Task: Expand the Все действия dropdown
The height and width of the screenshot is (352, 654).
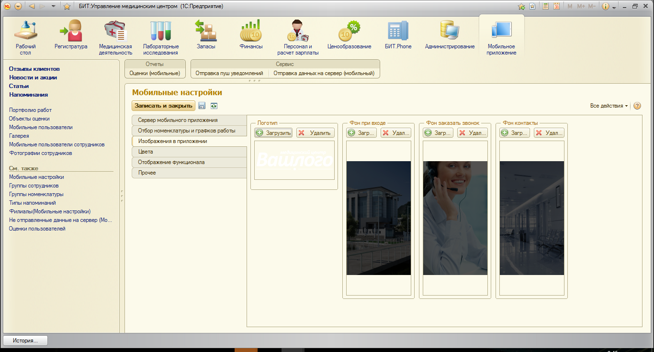Action: (x=609, y=106)
